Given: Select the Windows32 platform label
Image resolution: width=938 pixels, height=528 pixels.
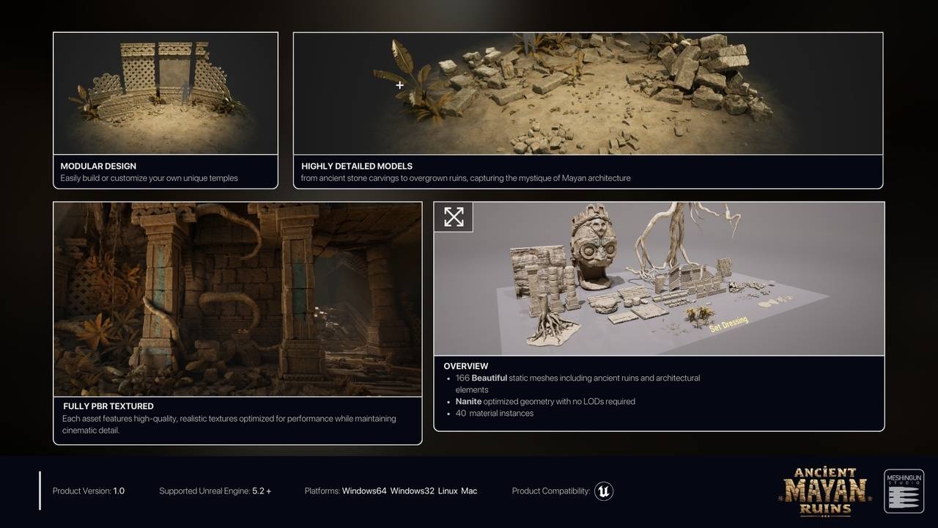Looking at the screenshot, I should point(412,491).
